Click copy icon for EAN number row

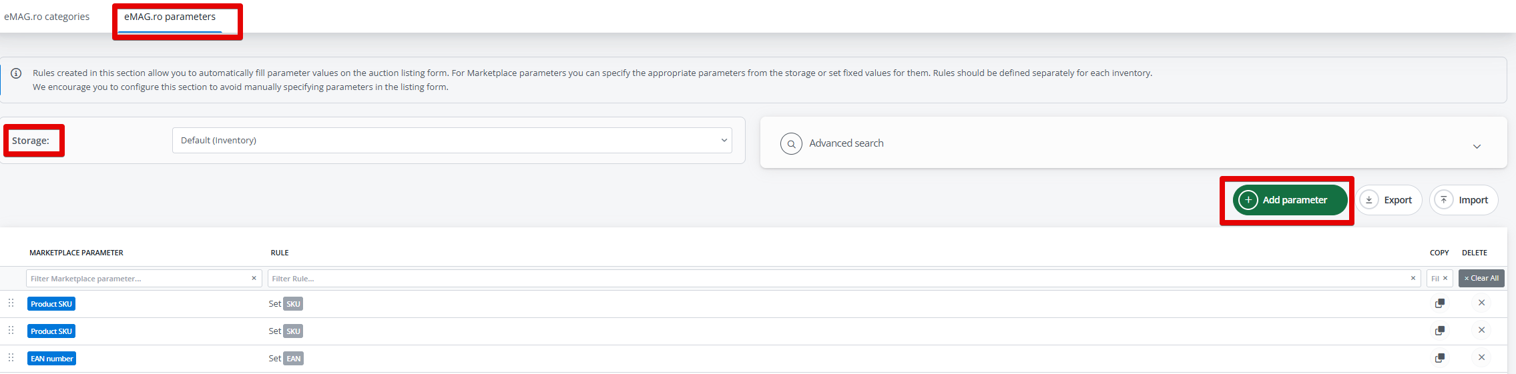click(x=1439, y=358)
